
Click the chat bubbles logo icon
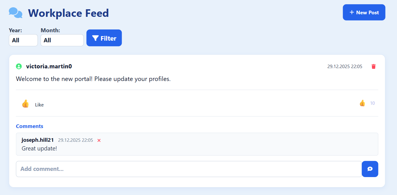pos(15,13)
